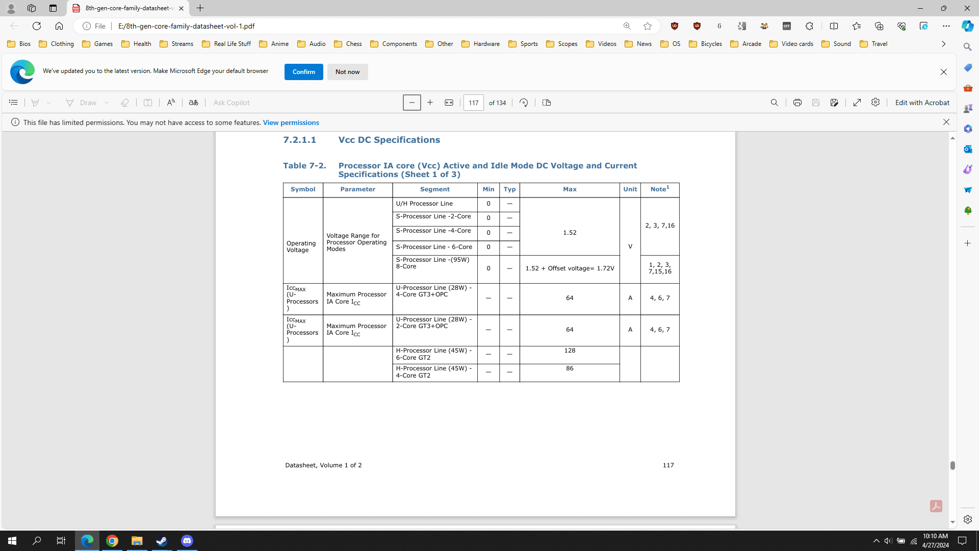The height and width of the screenshot is (551, 979).
Task: Activate the Draw tool
Action: (x=82, y=103)
